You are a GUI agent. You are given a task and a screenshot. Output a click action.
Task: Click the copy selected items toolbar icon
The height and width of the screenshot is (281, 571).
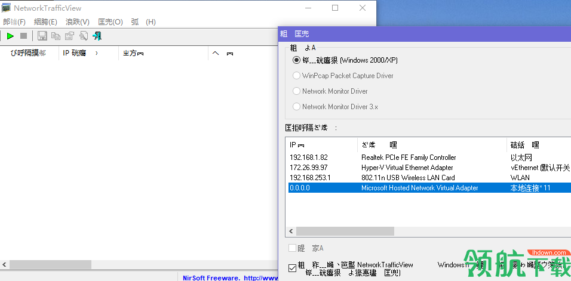[56, 36]
